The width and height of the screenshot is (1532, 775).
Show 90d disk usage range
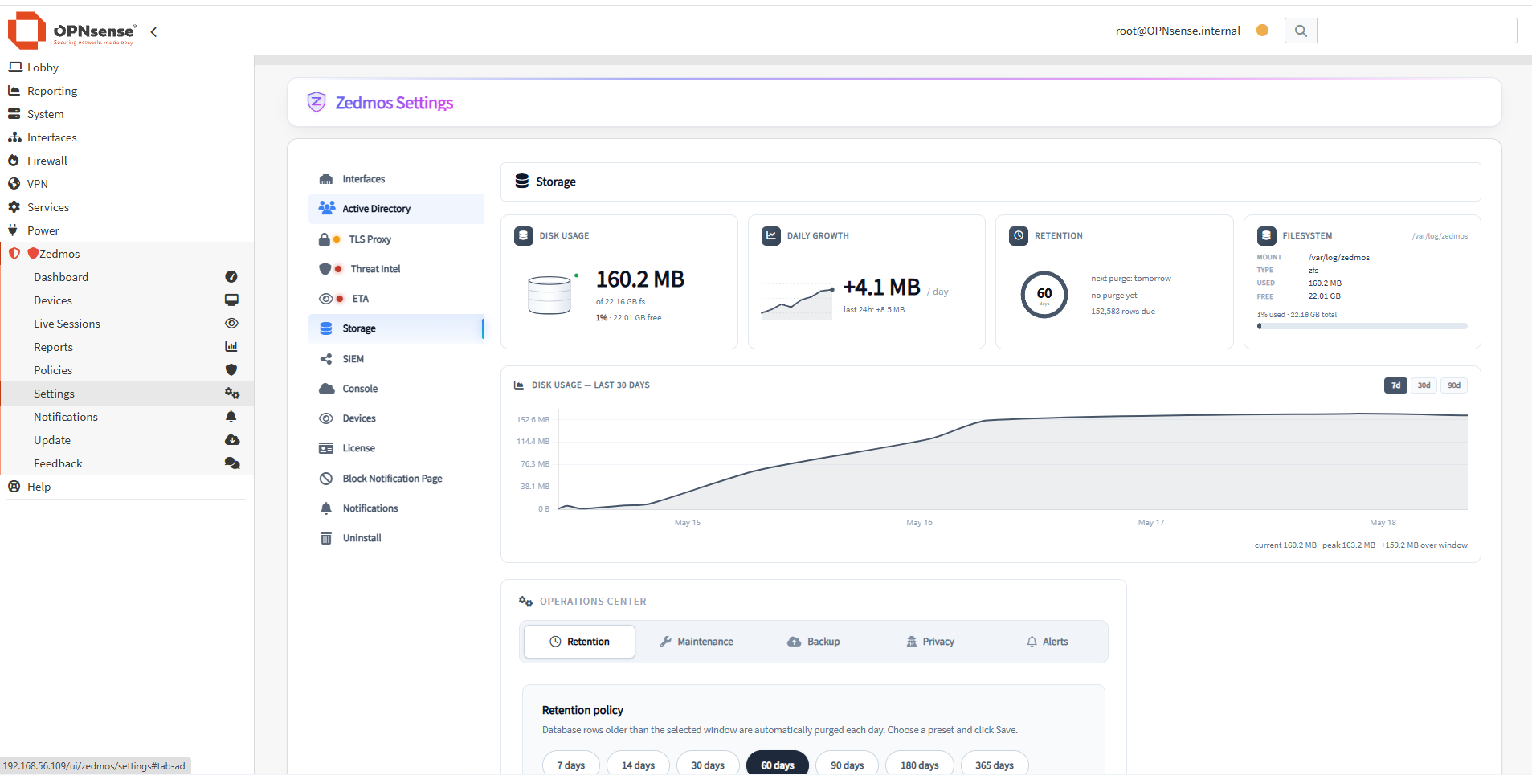1454,385
